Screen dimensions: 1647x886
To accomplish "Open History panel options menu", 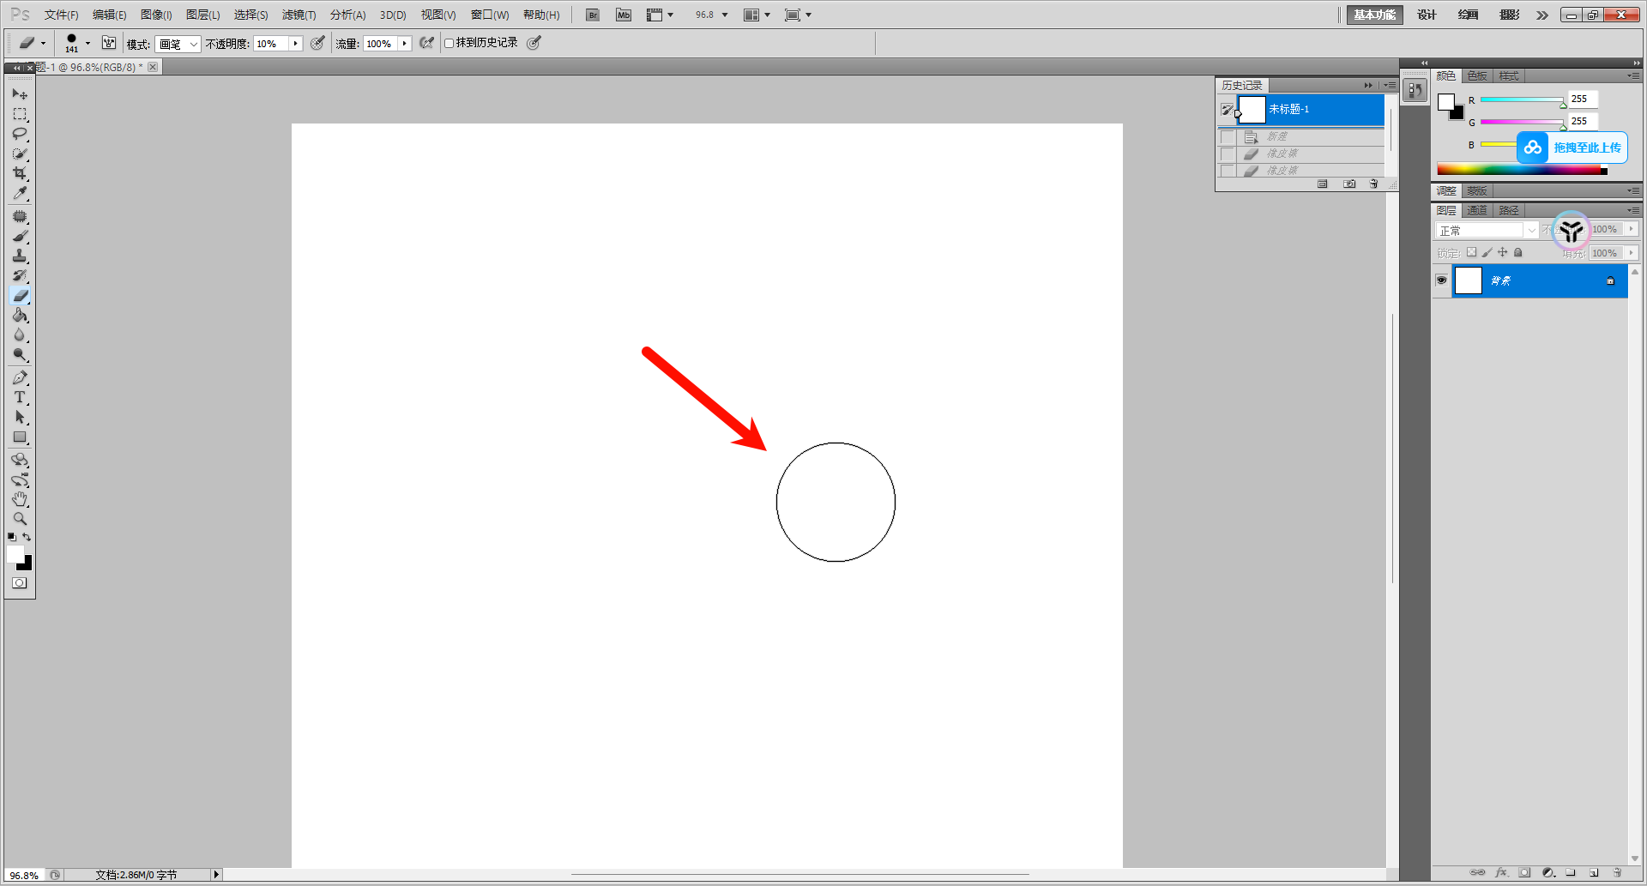I will point(1390,85).
